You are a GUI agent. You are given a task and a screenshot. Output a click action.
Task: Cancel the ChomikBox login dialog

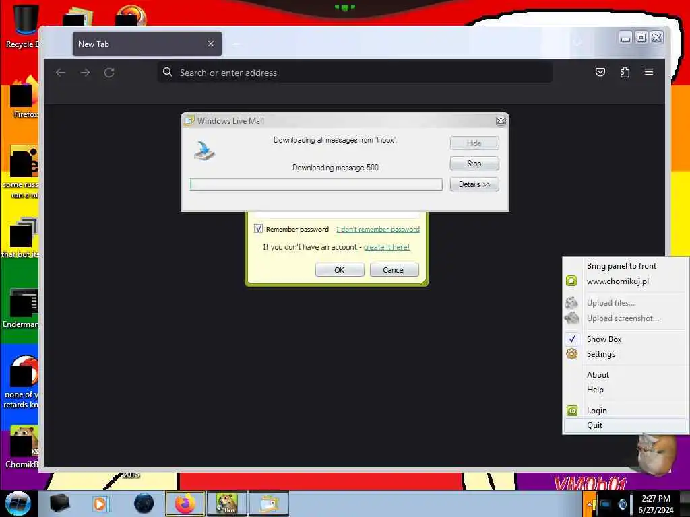pyautogui.click(x=394, y=270)
